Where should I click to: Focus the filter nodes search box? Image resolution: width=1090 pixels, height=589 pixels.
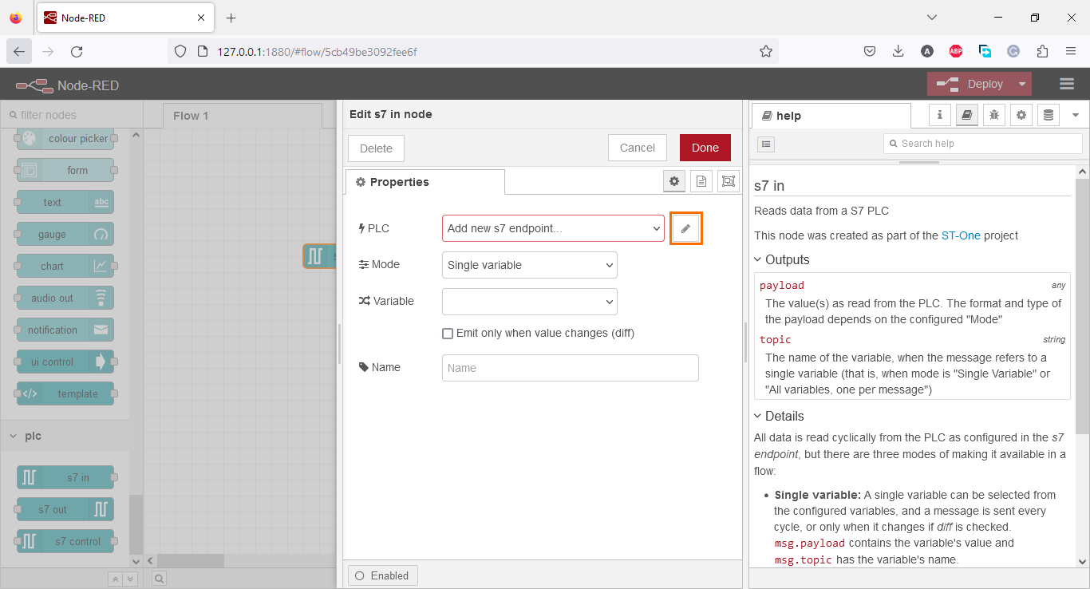click(x=72, y=115)
